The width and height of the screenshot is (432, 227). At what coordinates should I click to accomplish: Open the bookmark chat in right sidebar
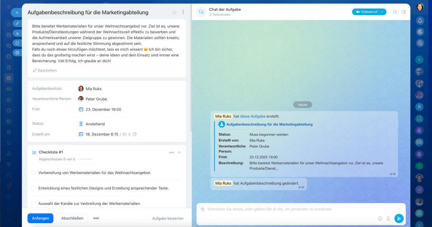(419, 107)
